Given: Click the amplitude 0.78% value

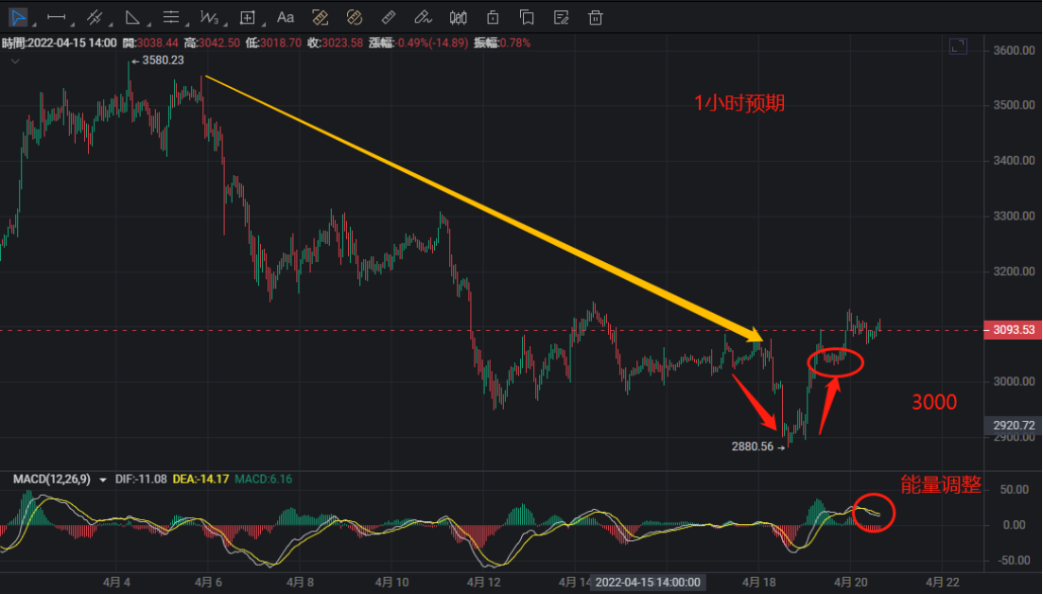Looking at the screenshot, I should (514, 43).
